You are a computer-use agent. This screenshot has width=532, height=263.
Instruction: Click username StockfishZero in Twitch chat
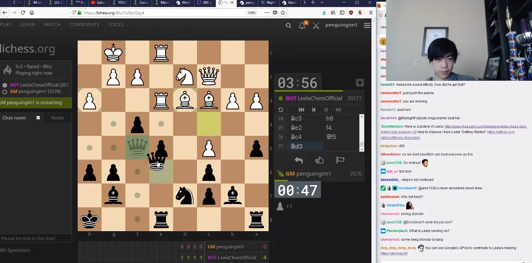point(392,126)
